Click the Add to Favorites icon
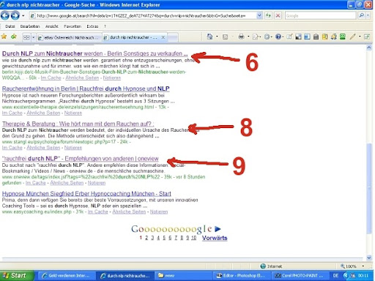Viewport: 375px width, 281px height. point(14,37)
